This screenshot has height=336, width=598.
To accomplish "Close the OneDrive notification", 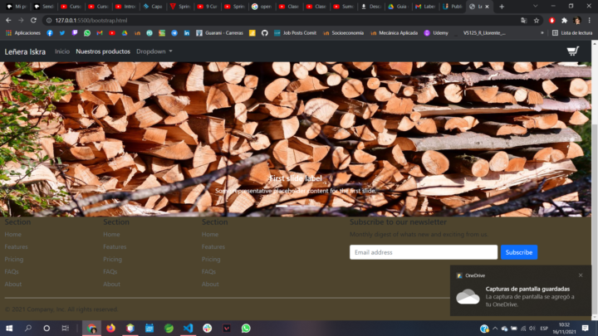I will tap(581, 275).
